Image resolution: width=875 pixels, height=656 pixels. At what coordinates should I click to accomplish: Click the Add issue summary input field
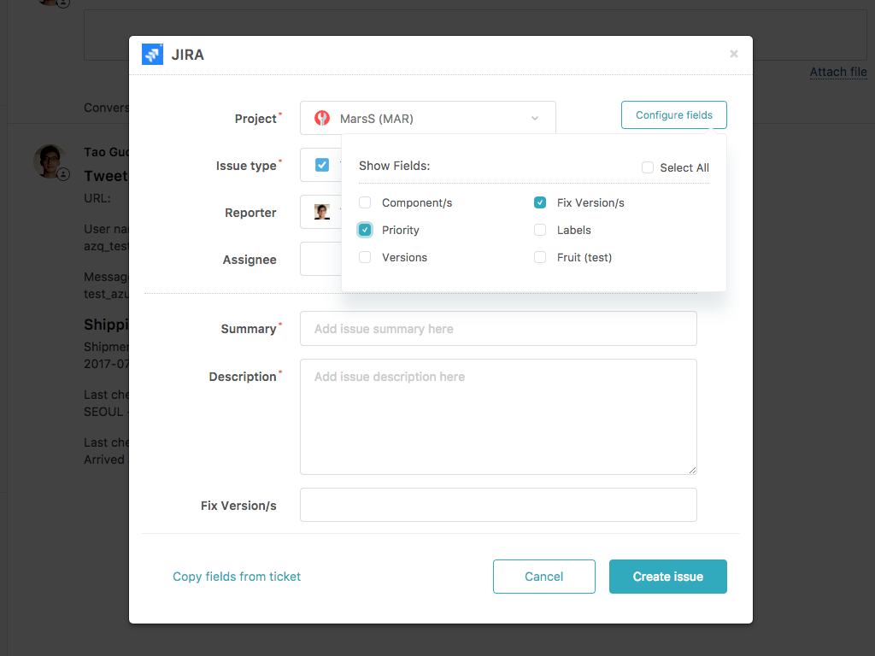tap(498, 328)
